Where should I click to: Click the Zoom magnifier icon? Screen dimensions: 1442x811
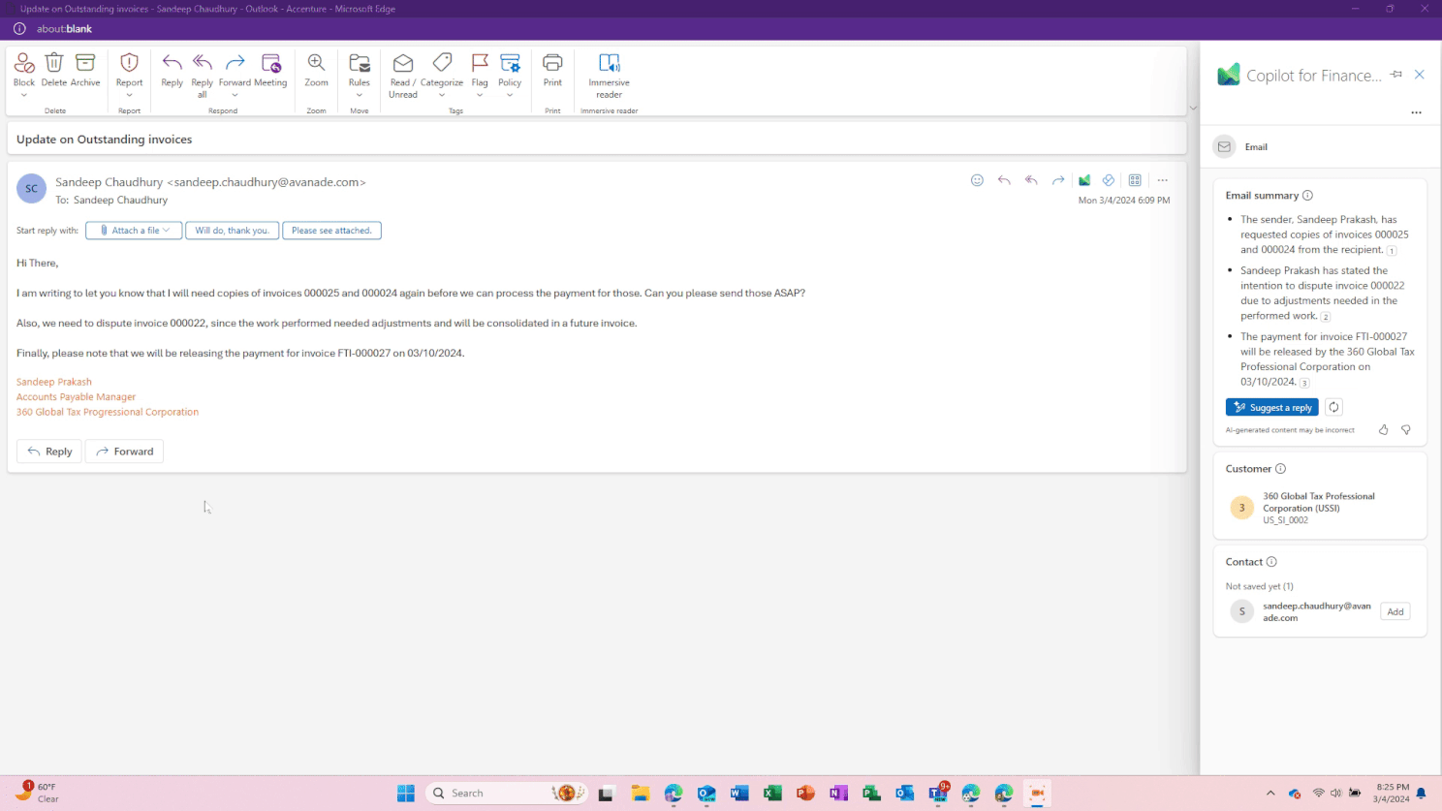click(316, 64)
